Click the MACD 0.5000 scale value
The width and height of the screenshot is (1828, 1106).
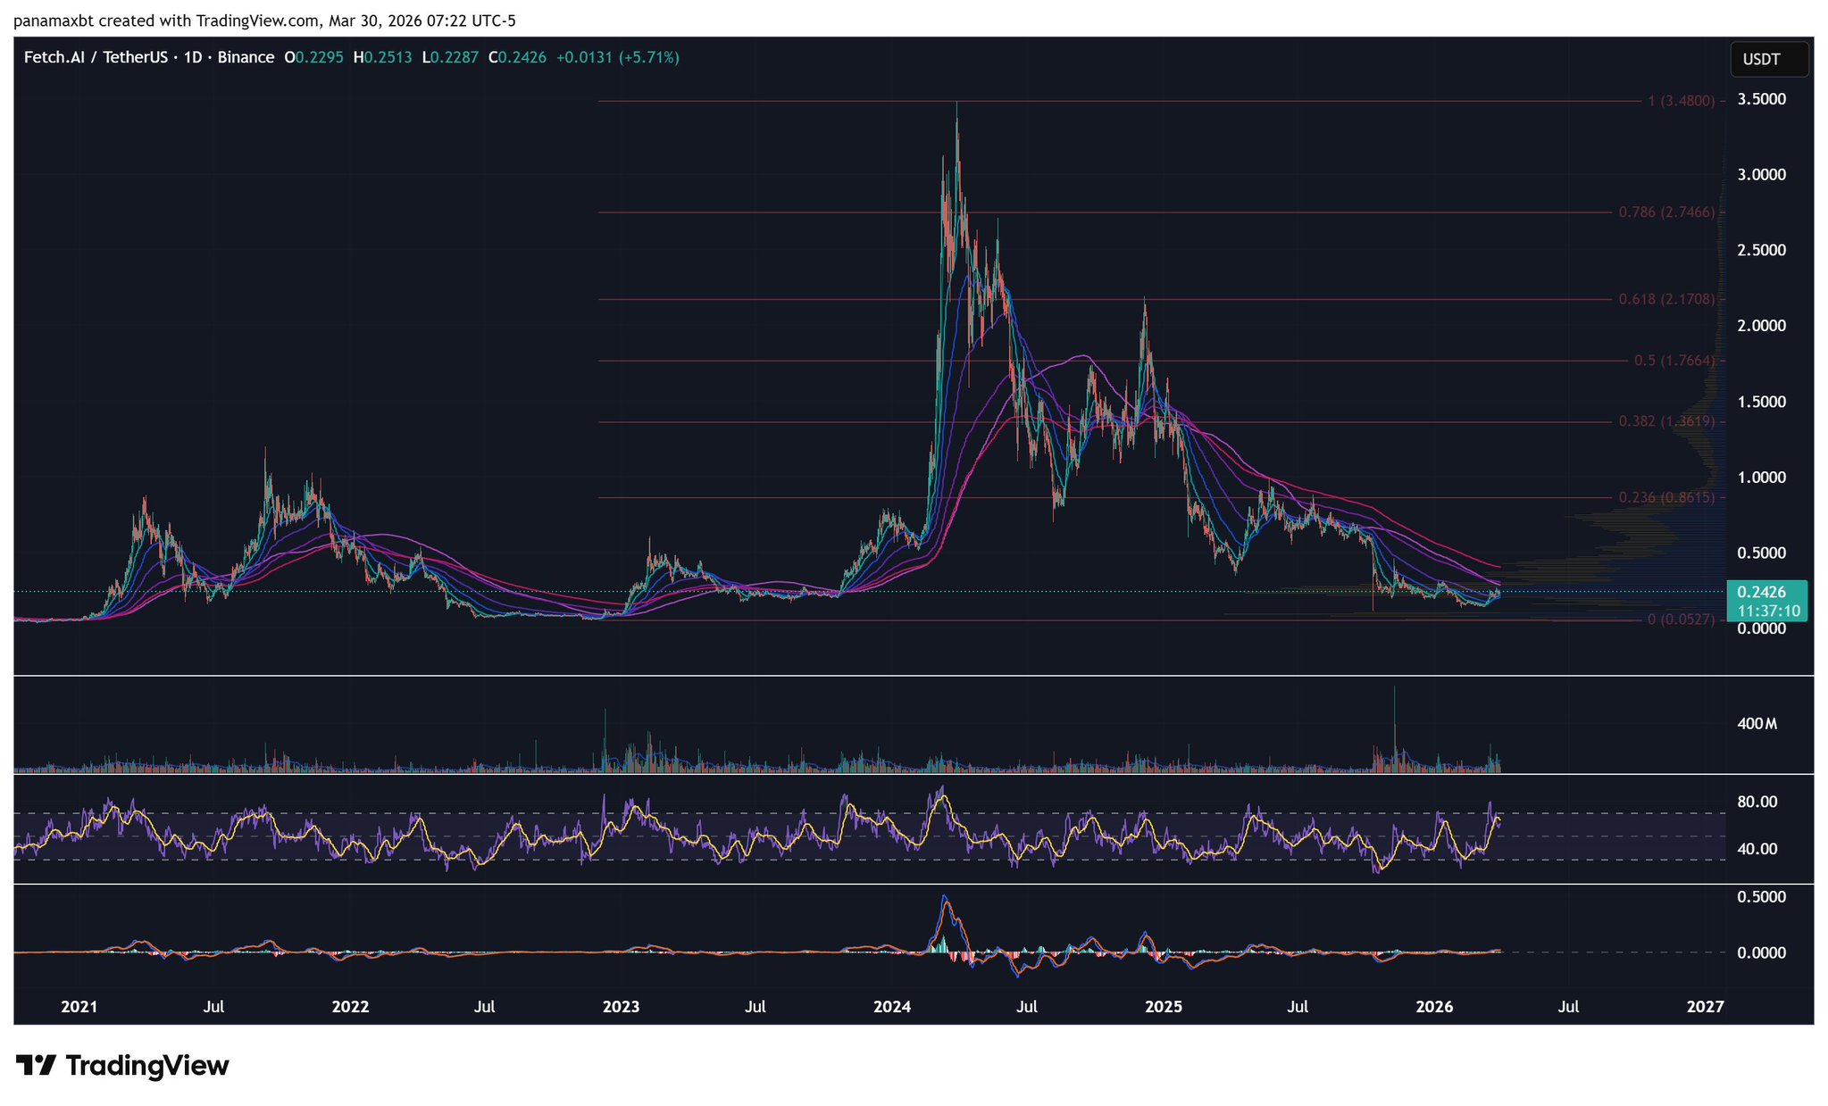[1761, 897]
